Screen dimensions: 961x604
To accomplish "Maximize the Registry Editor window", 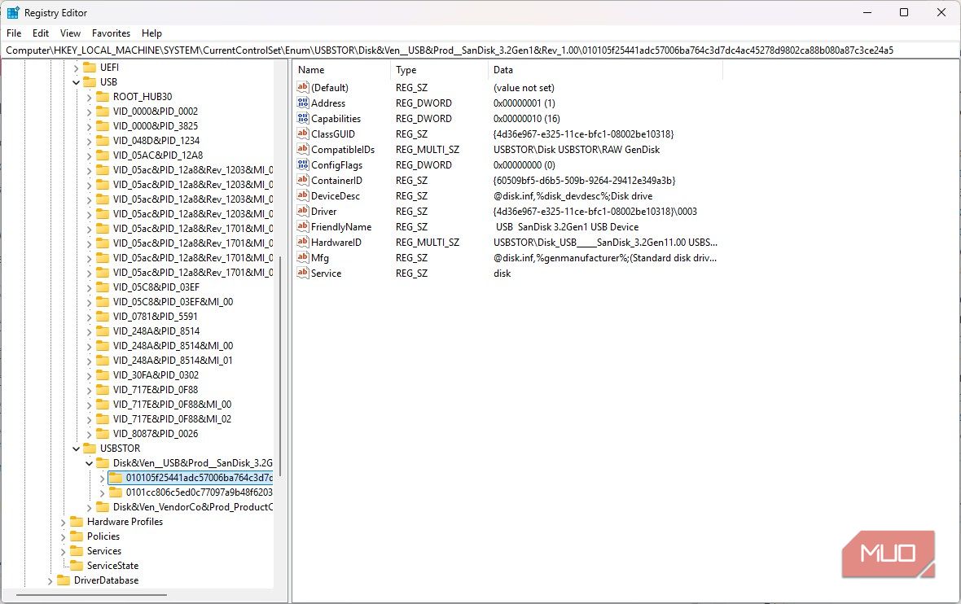I will pyautogui.click(x=903, y=12).
